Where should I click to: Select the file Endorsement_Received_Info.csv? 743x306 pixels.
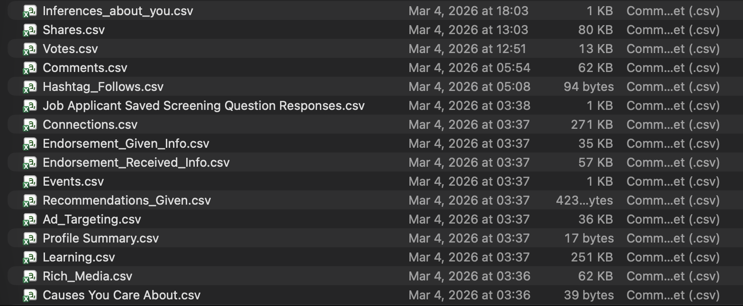point(136,162)
